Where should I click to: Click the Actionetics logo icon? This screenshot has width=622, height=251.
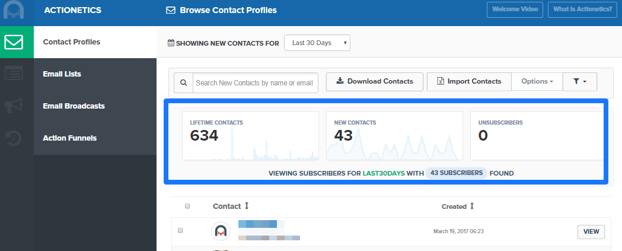tap(14, 10)
